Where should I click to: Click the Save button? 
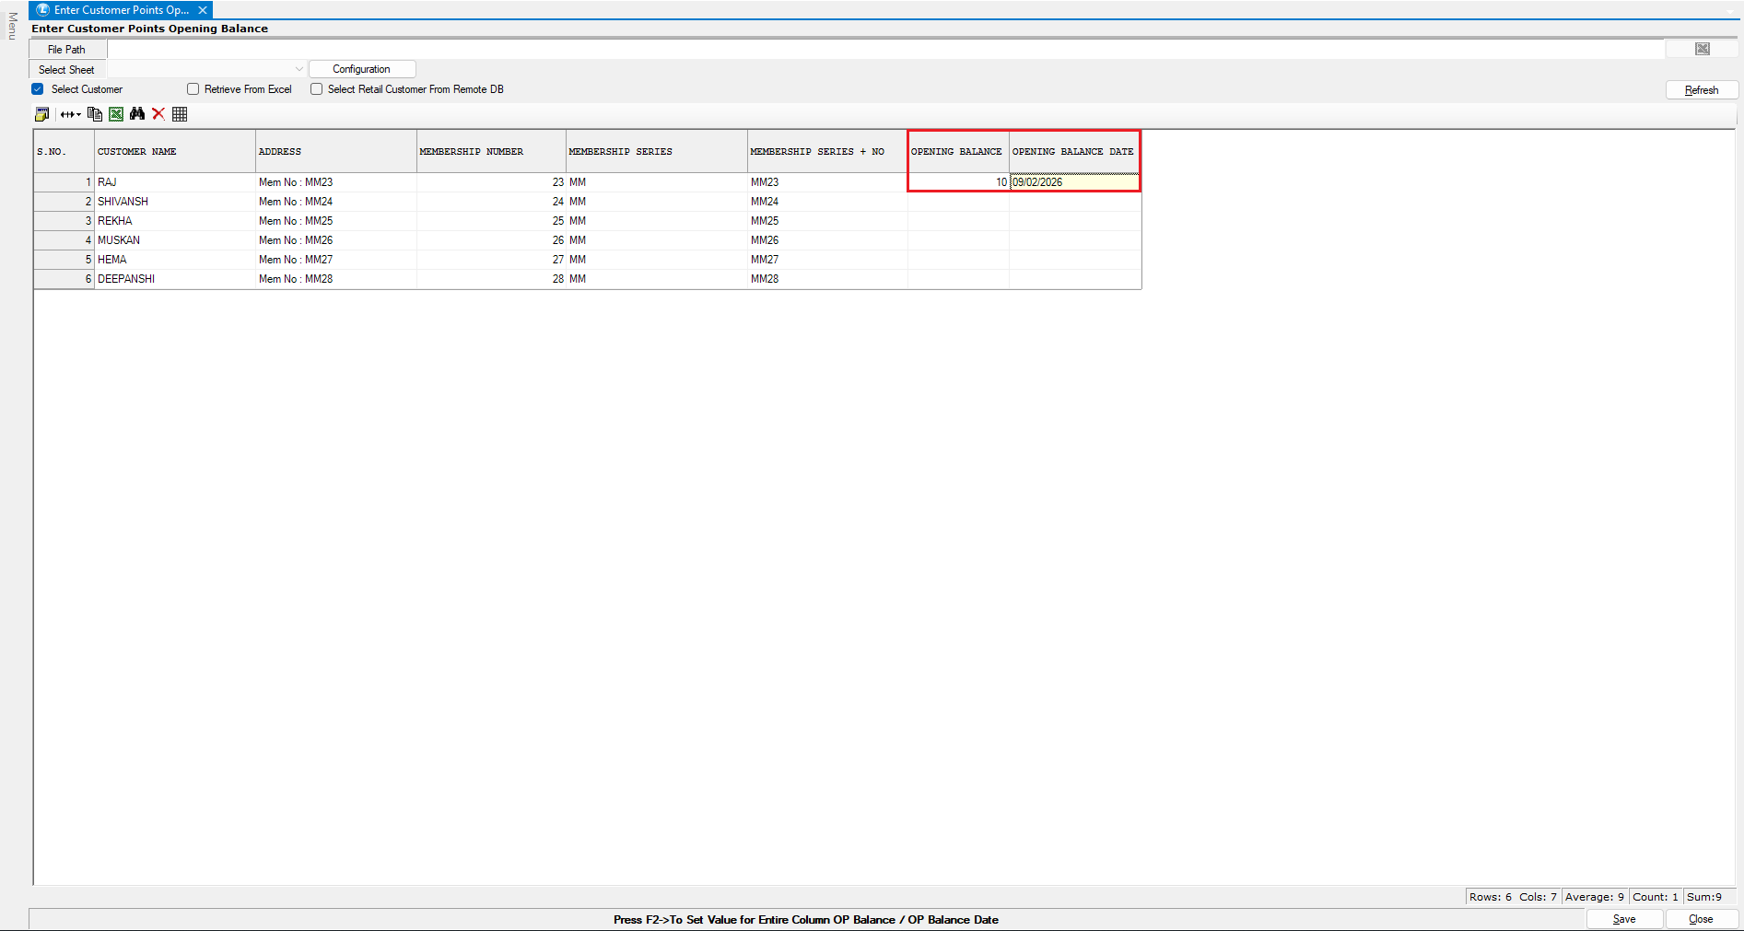pos(1623,919)
